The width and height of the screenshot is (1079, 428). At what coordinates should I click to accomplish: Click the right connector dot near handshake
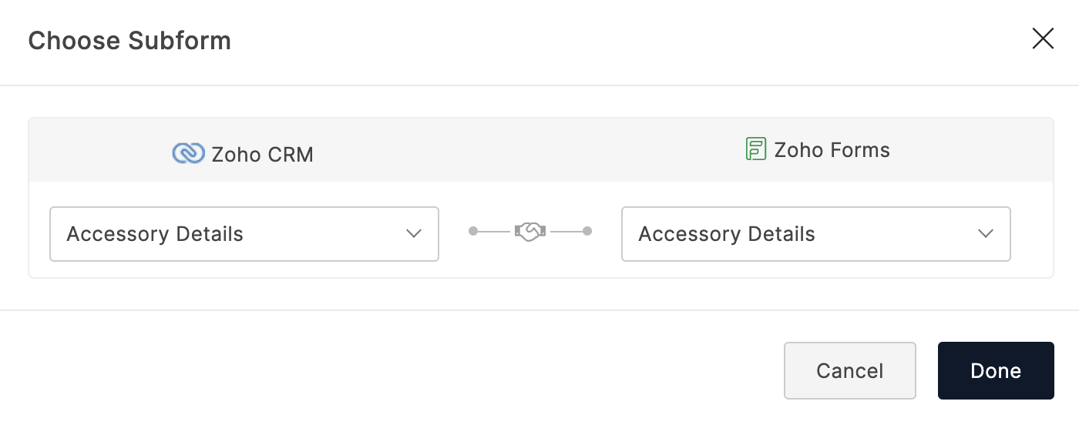[x=587, y=231]
